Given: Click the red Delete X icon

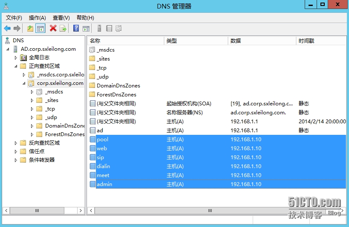Looking at the screenshot, I should pyautogui.click(x=53, y=28).
